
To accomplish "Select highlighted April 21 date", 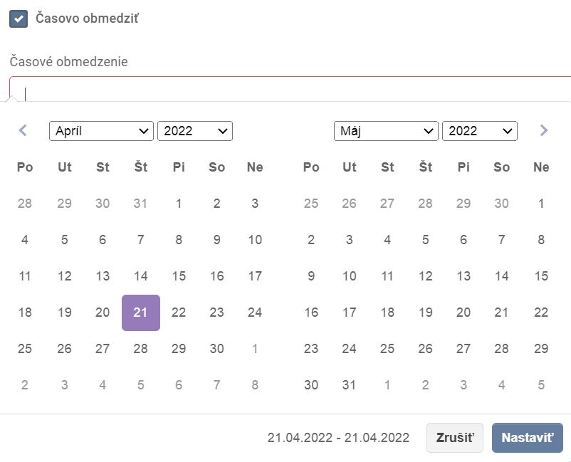I will pos(141,313).
